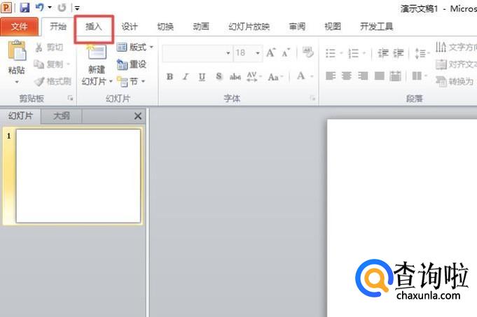The image size is (477, 317).
Task: Click the Increase Font Size icon
Action: 270,53
